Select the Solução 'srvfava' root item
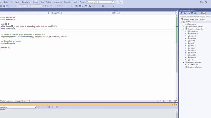 (193, 19)
